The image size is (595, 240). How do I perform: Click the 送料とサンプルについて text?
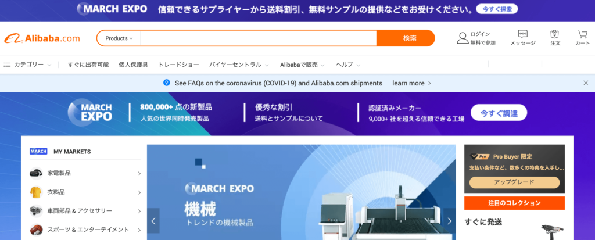click(x=289, y=119)
